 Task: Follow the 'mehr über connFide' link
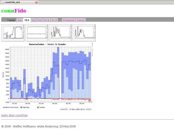tap(14, 115)
